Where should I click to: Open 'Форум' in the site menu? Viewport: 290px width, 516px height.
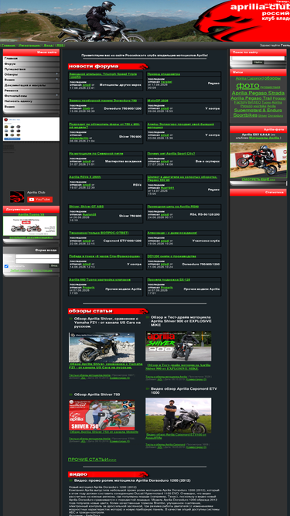tap(31, 64)
